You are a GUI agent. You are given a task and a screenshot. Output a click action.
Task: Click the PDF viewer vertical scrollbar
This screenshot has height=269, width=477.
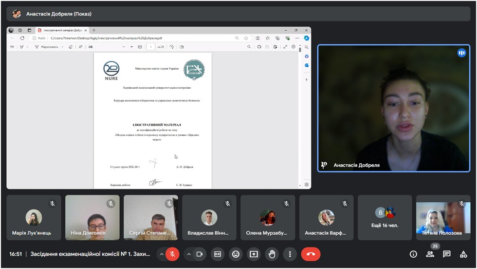(x=300, y=117)
